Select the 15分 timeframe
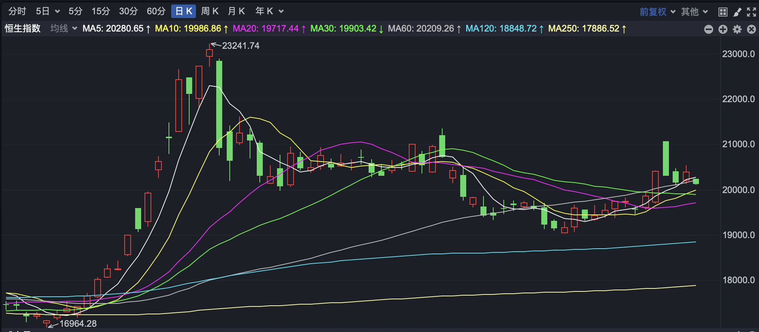759x332 pixels. click(101, 11)
